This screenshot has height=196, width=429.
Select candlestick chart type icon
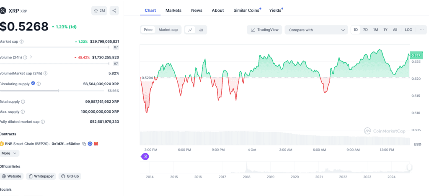[x=201, y=30]
